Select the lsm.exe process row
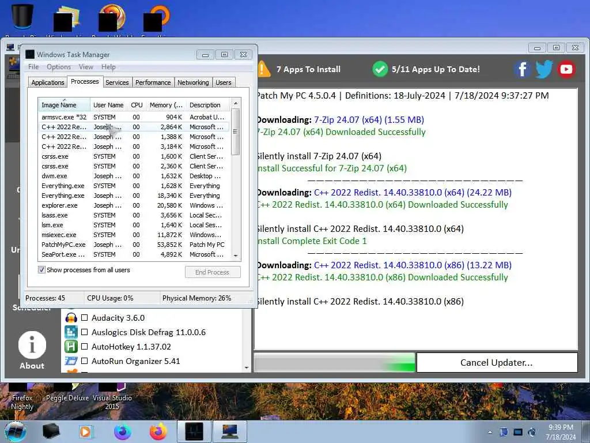590x443 pixels. 133,225
